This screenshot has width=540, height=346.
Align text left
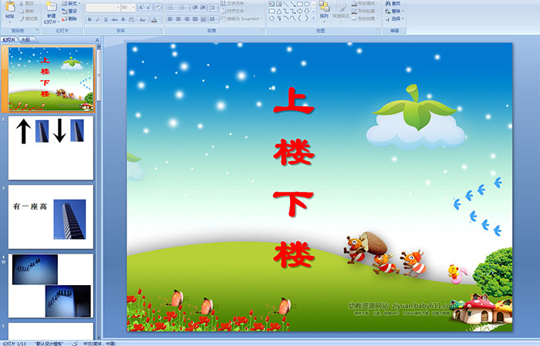point(170,19)
